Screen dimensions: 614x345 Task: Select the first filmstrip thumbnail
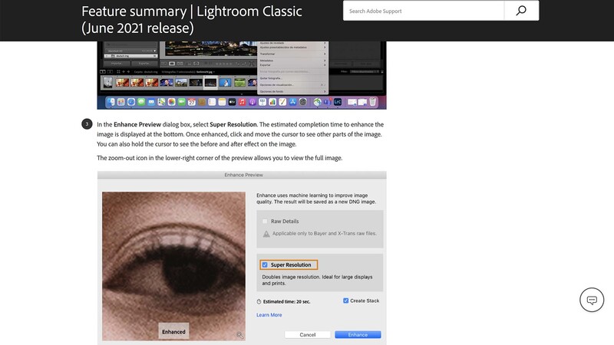click(107, 83)
